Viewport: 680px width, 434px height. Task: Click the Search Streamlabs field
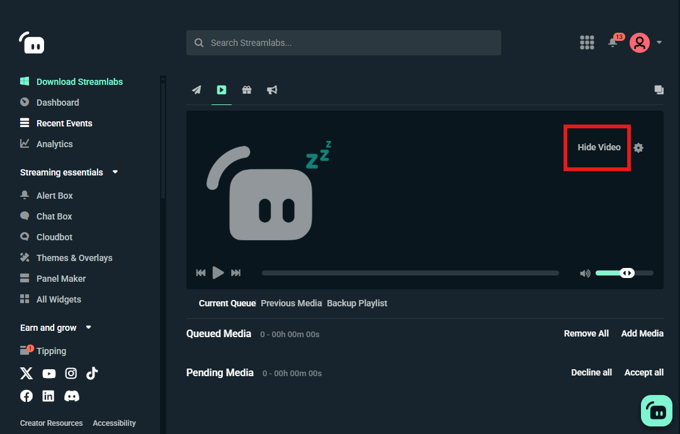click(x=344, y=43)
